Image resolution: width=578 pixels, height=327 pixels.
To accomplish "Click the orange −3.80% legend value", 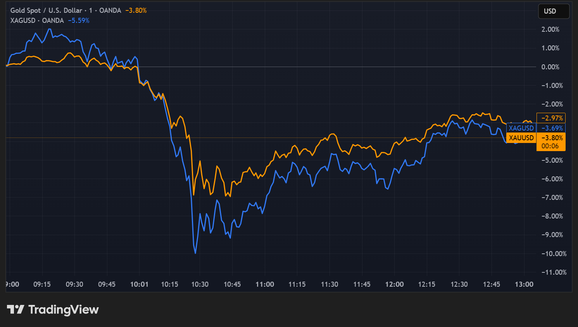I will [x=136, y=10].
